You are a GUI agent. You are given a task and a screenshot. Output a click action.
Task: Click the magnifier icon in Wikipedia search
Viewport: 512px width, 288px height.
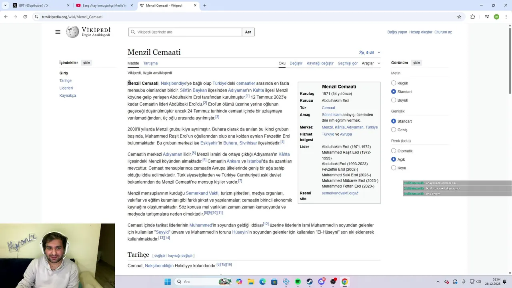click(x=132, y=32)
